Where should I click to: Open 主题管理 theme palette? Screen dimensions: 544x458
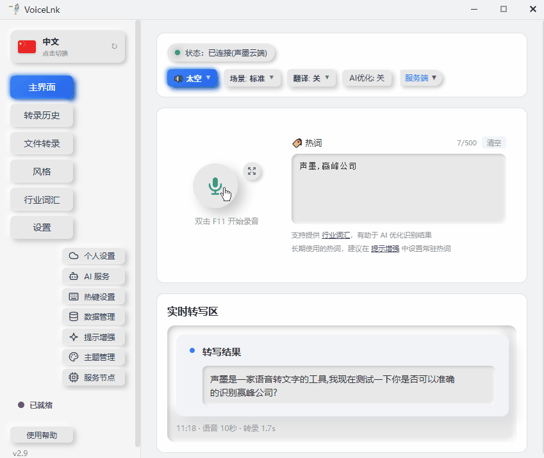[94, 357]
